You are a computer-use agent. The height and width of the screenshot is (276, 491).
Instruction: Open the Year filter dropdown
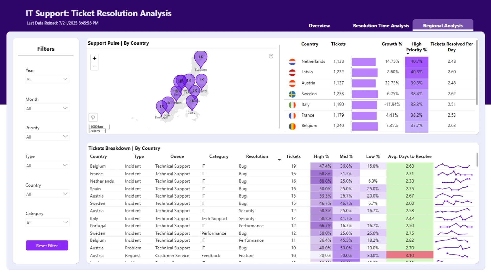(47, 79)
